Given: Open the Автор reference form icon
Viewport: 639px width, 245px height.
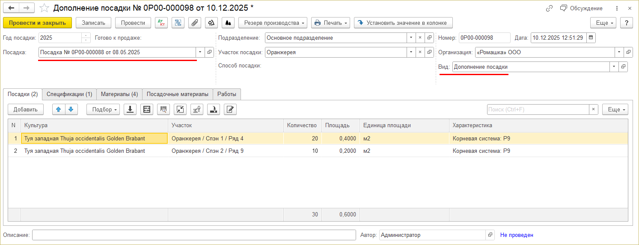Looking at the screenshot, I should coord(490,235).
